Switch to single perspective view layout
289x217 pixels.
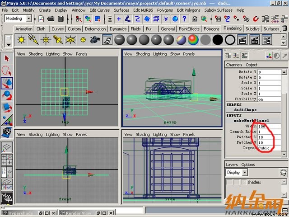pos(7,148)
